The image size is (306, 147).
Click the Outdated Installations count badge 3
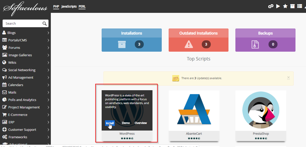click(206, 44)
